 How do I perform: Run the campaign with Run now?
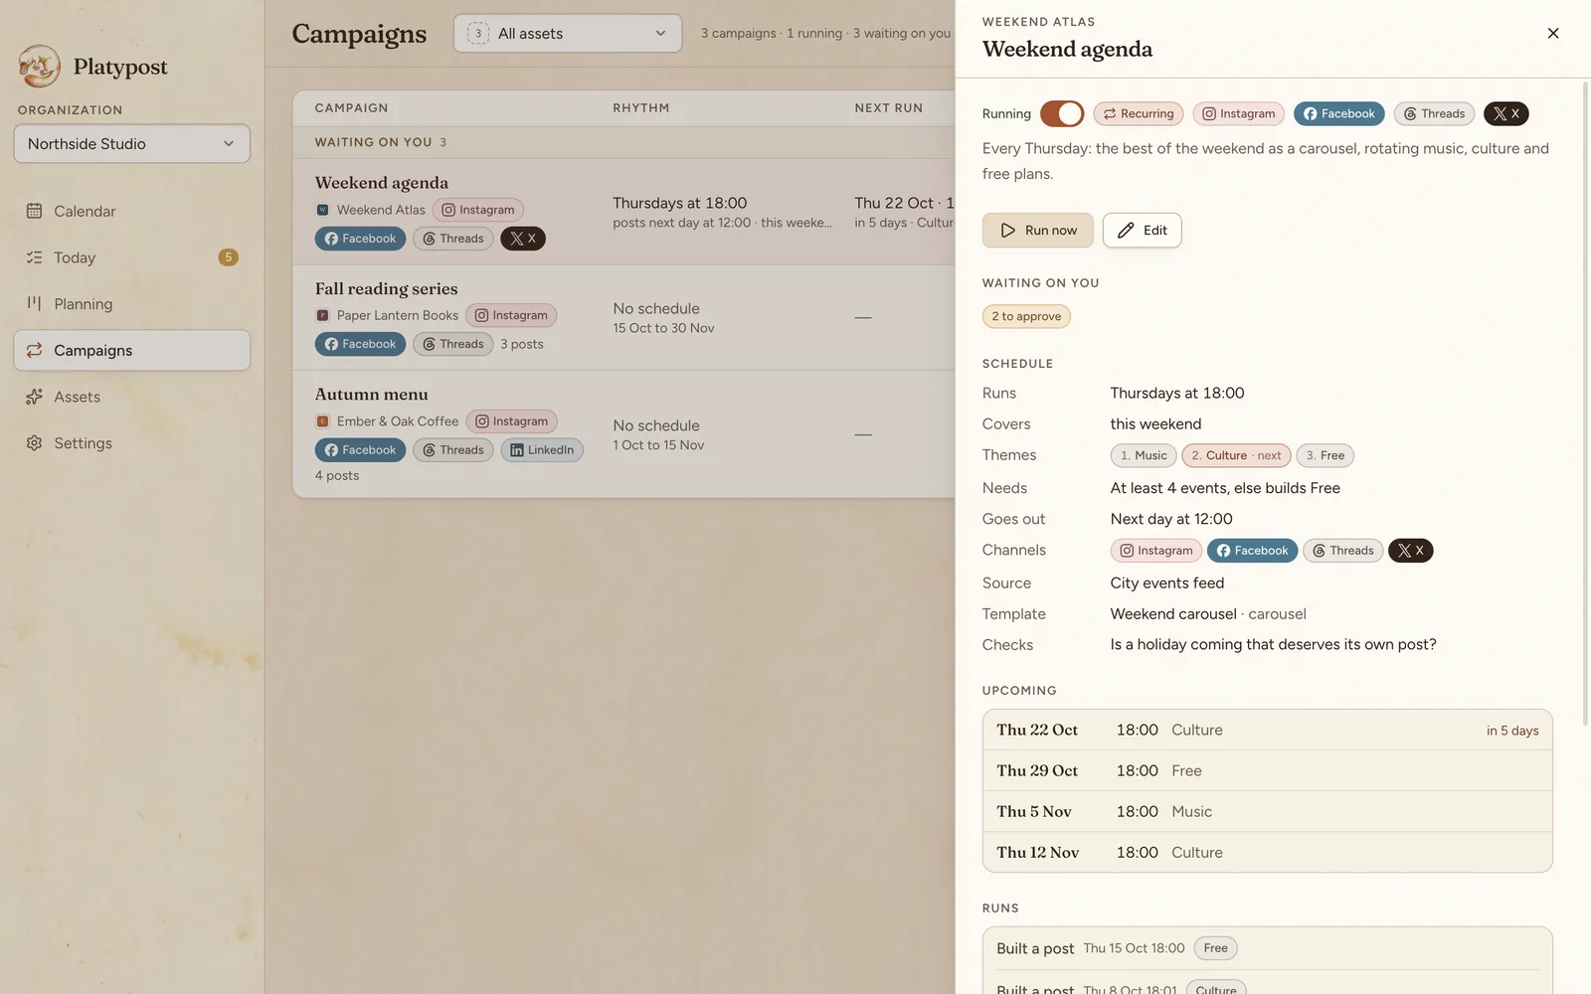point(1038,230)
